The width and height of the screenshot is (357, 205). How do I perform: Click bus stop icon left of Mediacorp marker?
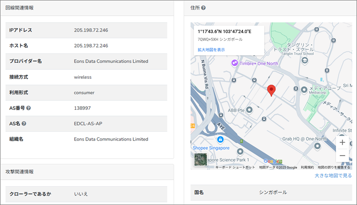295,88
